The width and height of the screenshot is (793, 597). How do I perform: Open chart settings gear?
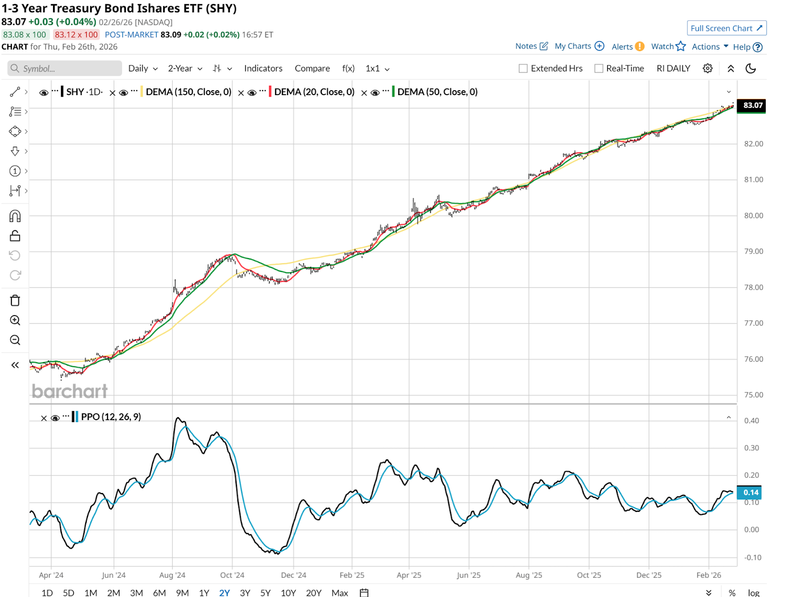(708, 68)
